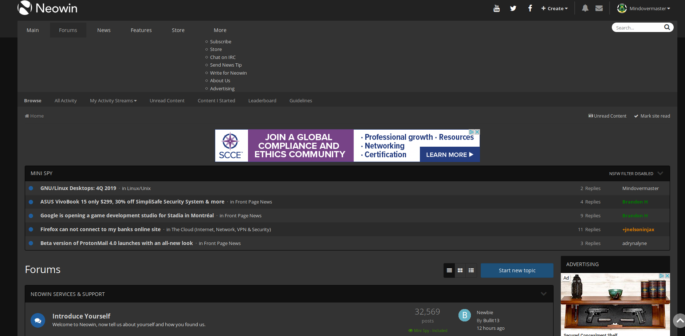This screenshot has width=685, height=336.
Task: Click the AdChoices icon on SCCE banner
Action: (x=472, y=132)
